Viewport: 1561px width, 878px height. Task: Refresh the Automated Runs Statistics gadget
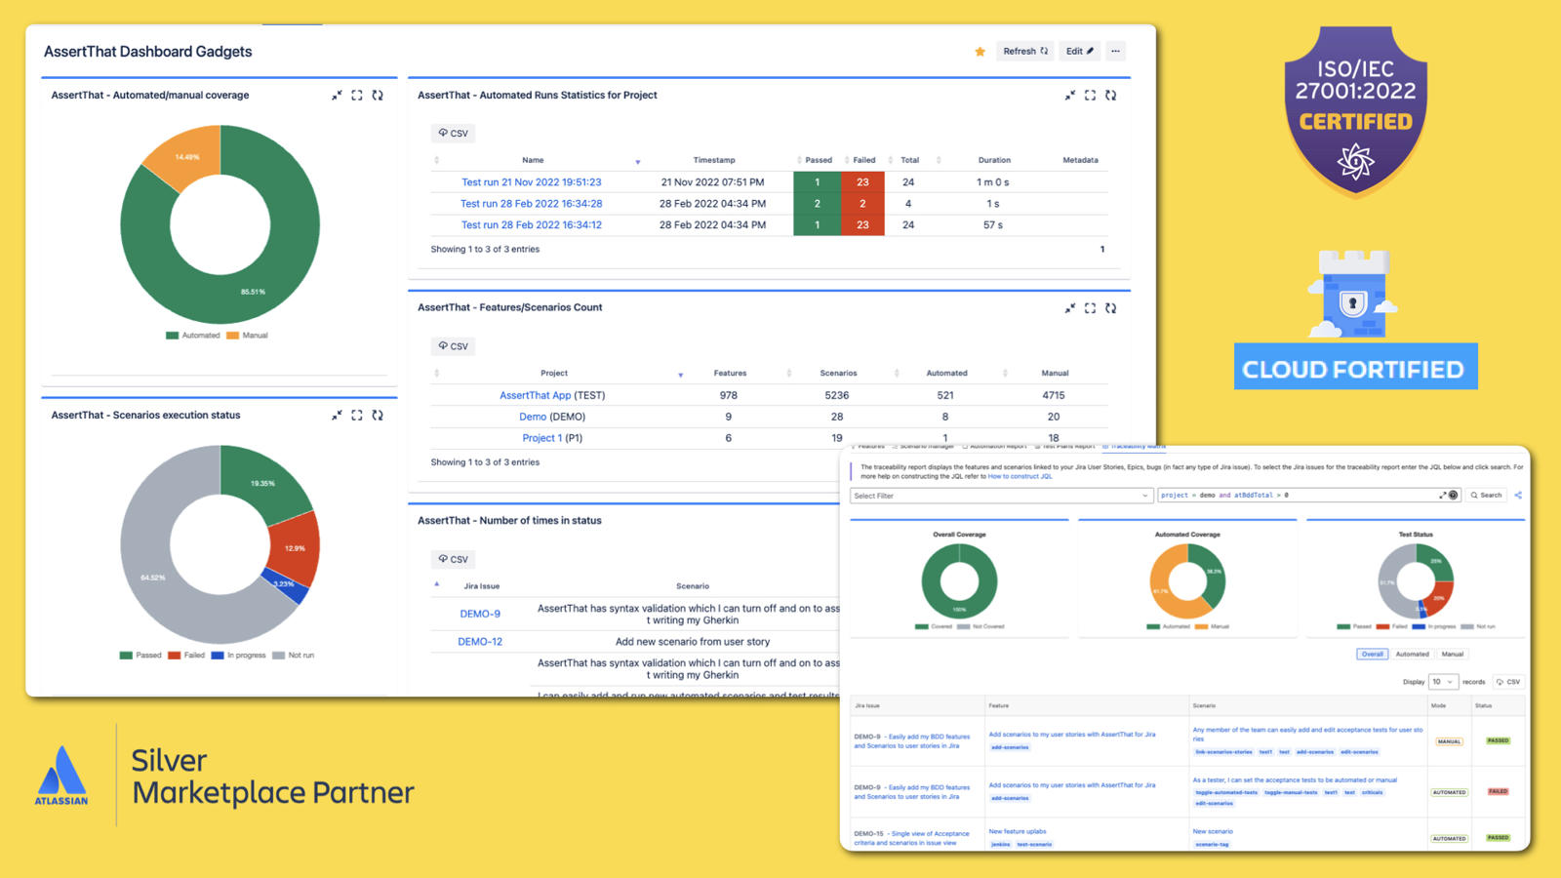(x=1110, y=96)
